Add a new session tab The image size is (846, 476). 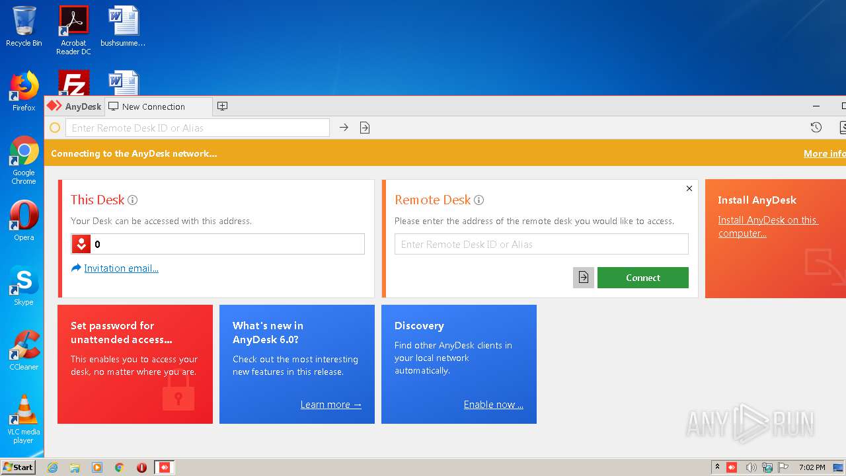pos(223,106)
